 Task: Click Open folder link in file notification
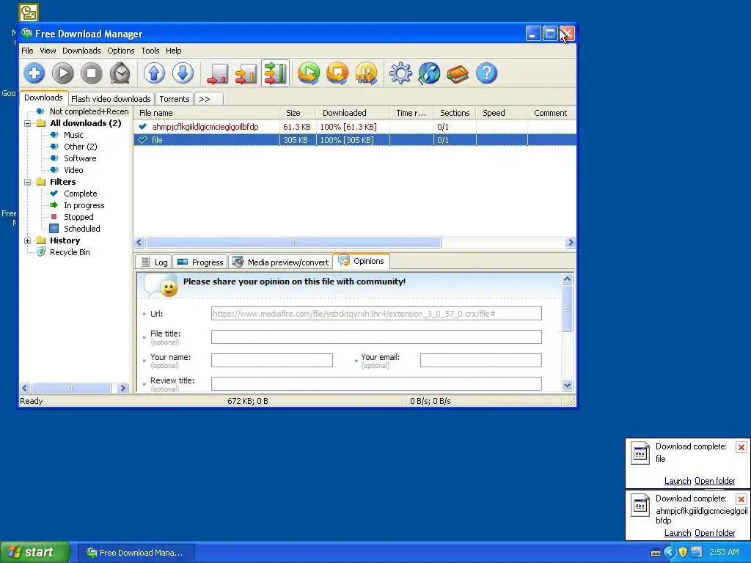tap(714, 481)
